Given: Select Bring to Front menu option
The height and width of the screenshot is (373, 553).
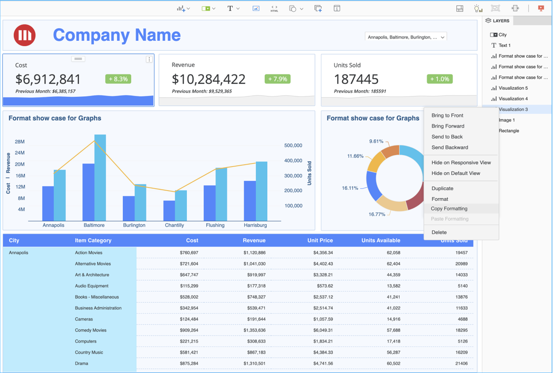Looking at the screenshot, I should coord(447,115).
